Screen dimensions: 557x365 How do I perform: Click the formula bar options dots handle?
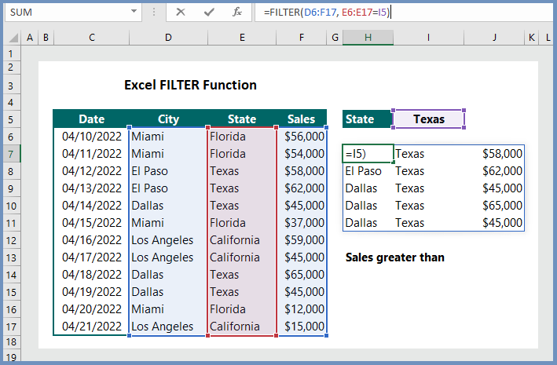pos(154,12)
